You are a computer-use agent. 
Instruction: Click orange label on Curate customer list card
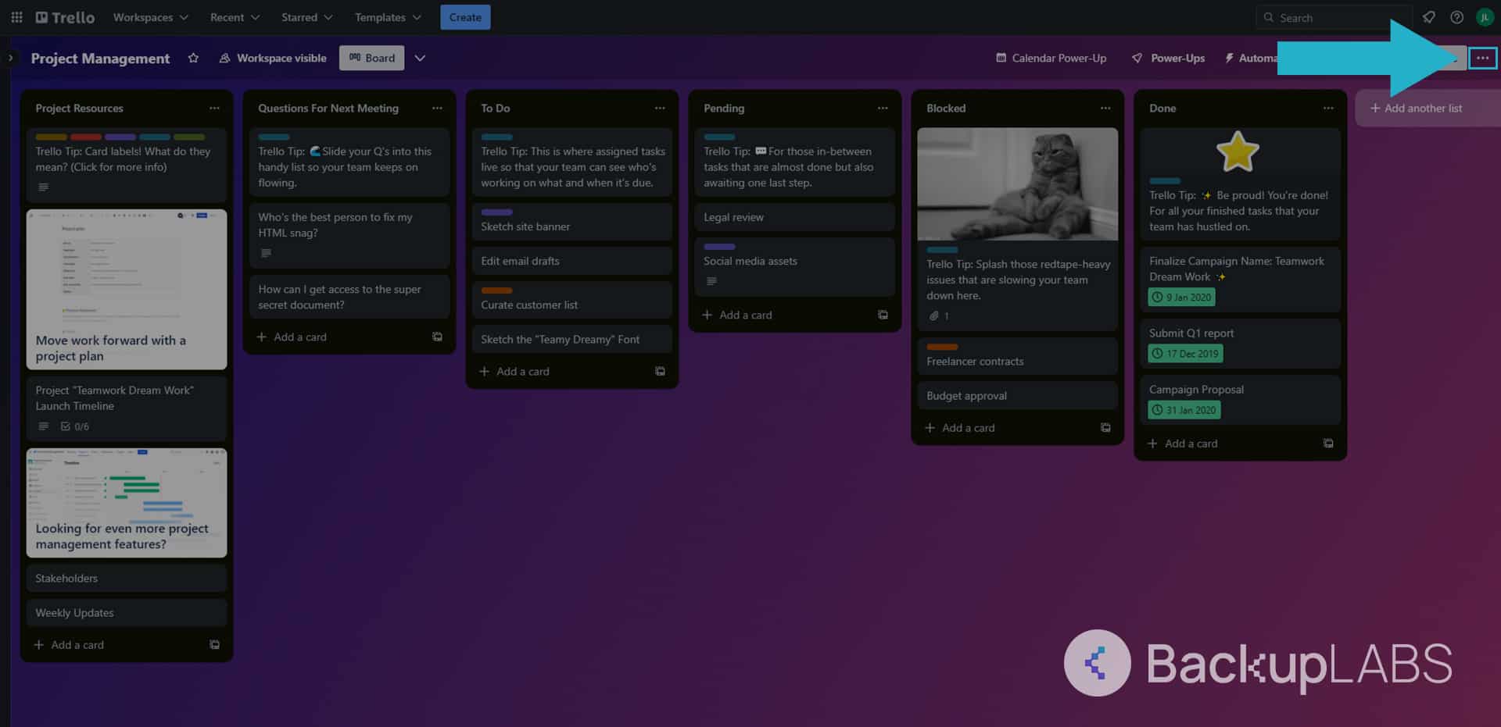496,290
